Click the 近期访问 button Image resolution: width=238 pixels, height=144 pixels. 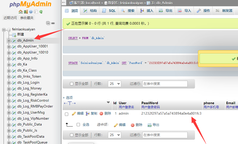[10, 18]
